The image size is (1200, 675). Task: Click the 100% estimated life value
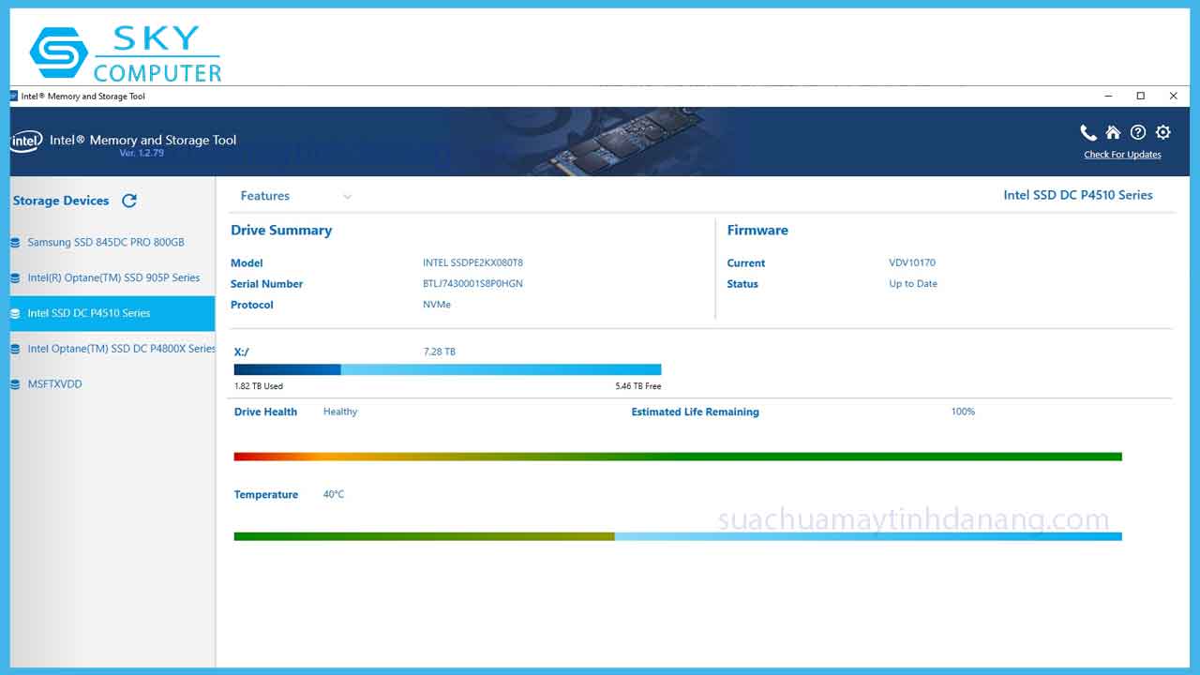click(x=963, y=412)
